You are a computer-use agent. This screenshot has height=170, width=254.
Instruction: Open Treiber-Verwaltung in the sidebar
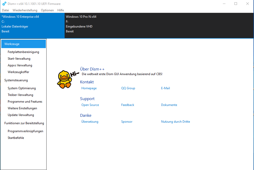(20, 95)
